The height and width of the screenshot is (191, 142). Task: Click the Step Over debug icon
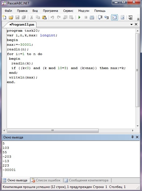pyautogui.click(x=100, y=17)
